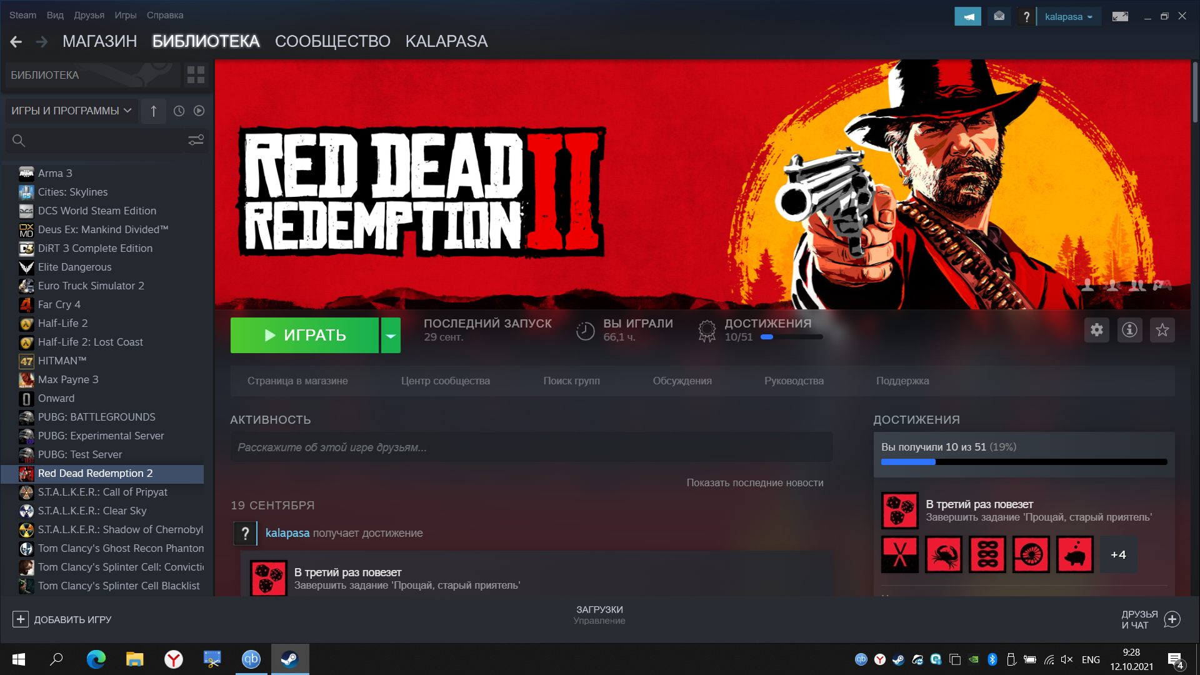
Task: Select Elite Dangerous in the library
Action: [103, 267]
